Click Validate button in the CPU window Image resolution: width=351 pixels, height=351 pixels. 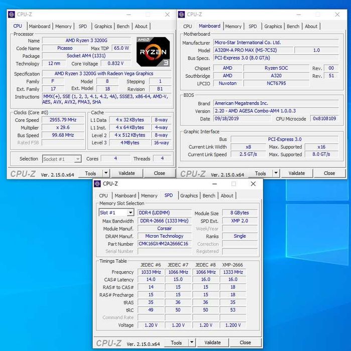127,173
